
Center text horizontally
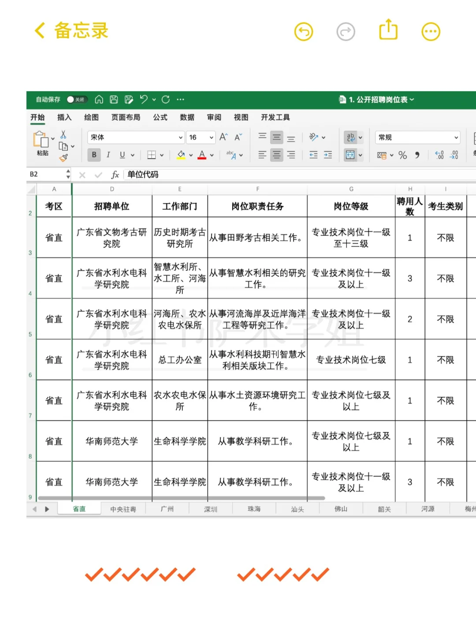(x=276, y=155)
